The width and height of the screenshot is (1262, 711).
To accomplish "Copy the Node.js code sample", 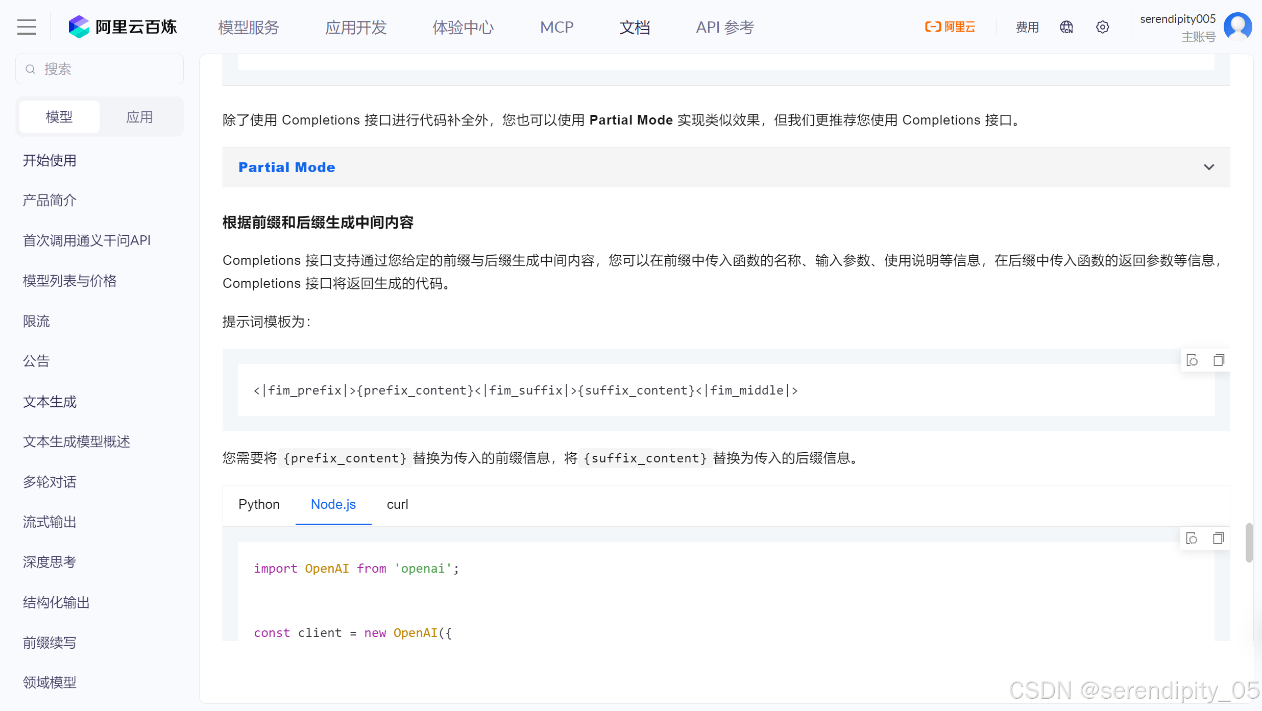I will [1218, 538].
